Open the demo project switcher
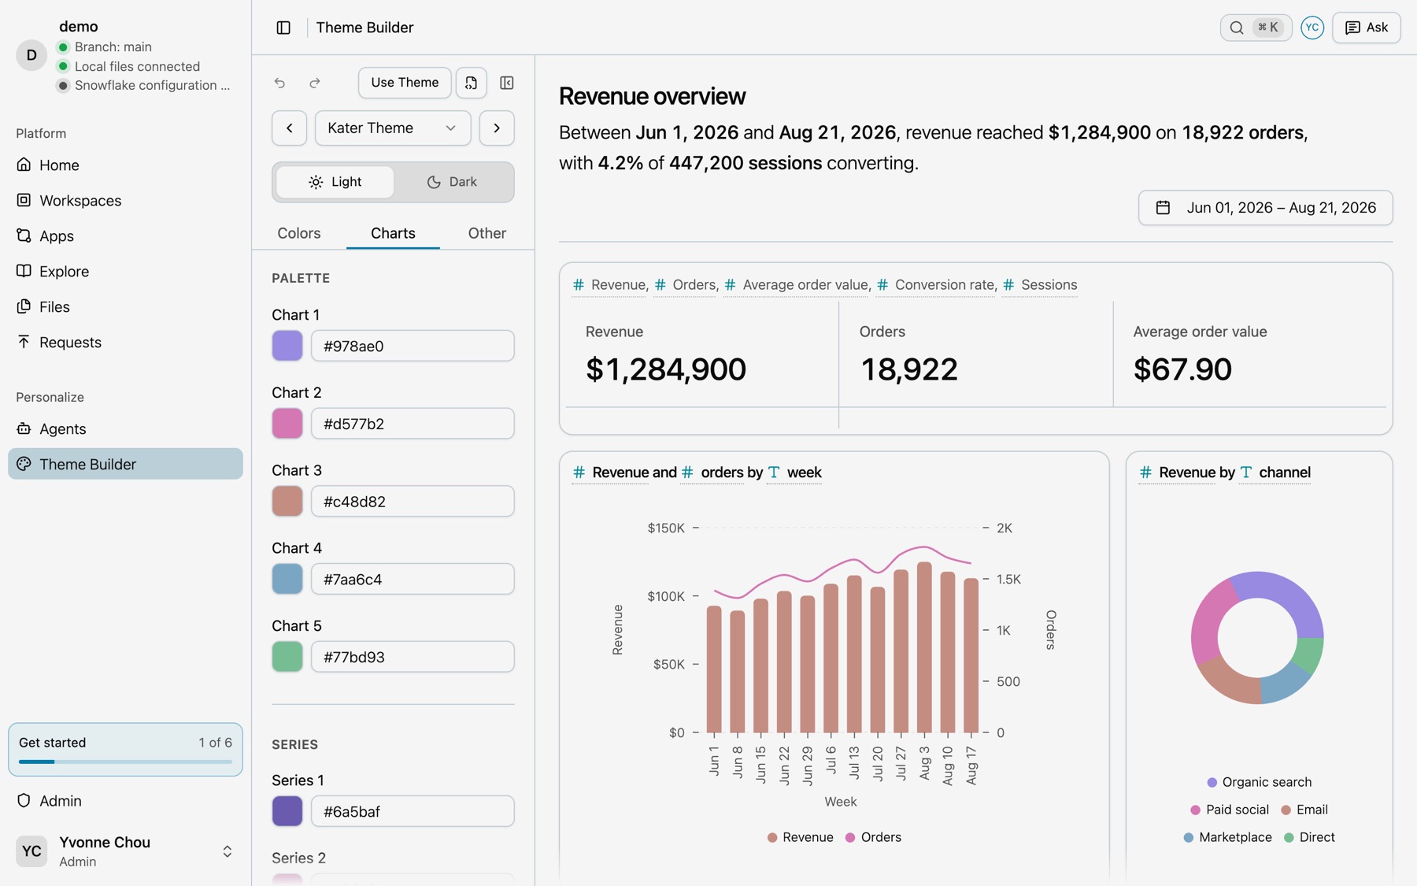This screenshot has width=1417, height=886. pyautogui.click(x=126, y=55)
